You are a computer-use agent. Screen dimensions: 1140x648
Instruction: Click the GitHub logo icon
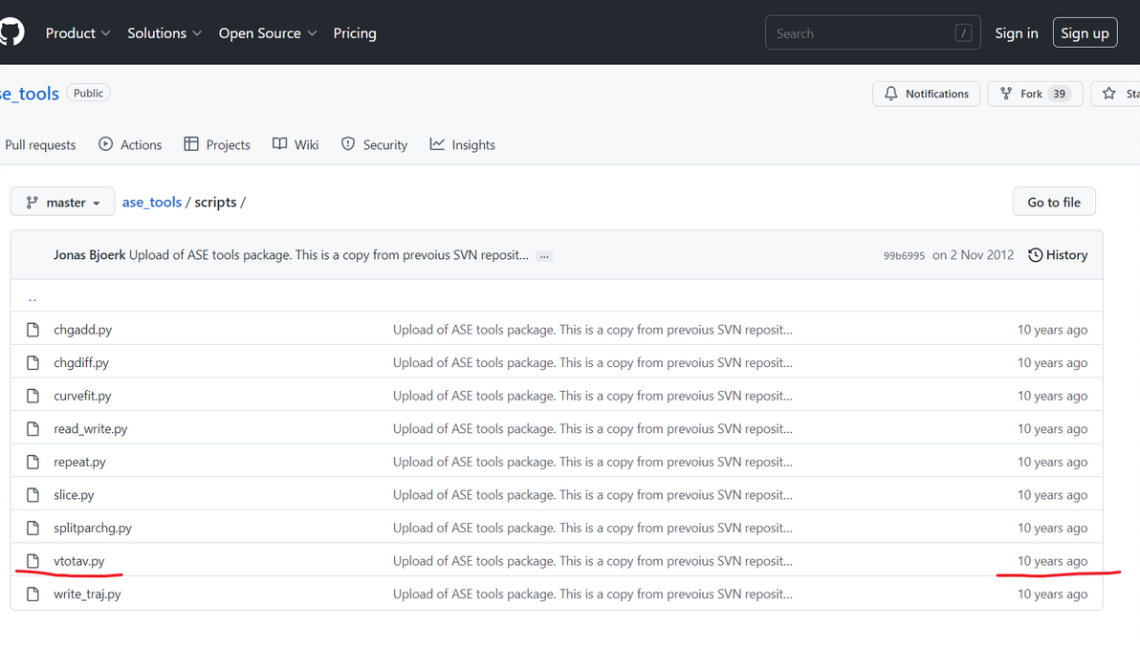(x=11, y=32)
